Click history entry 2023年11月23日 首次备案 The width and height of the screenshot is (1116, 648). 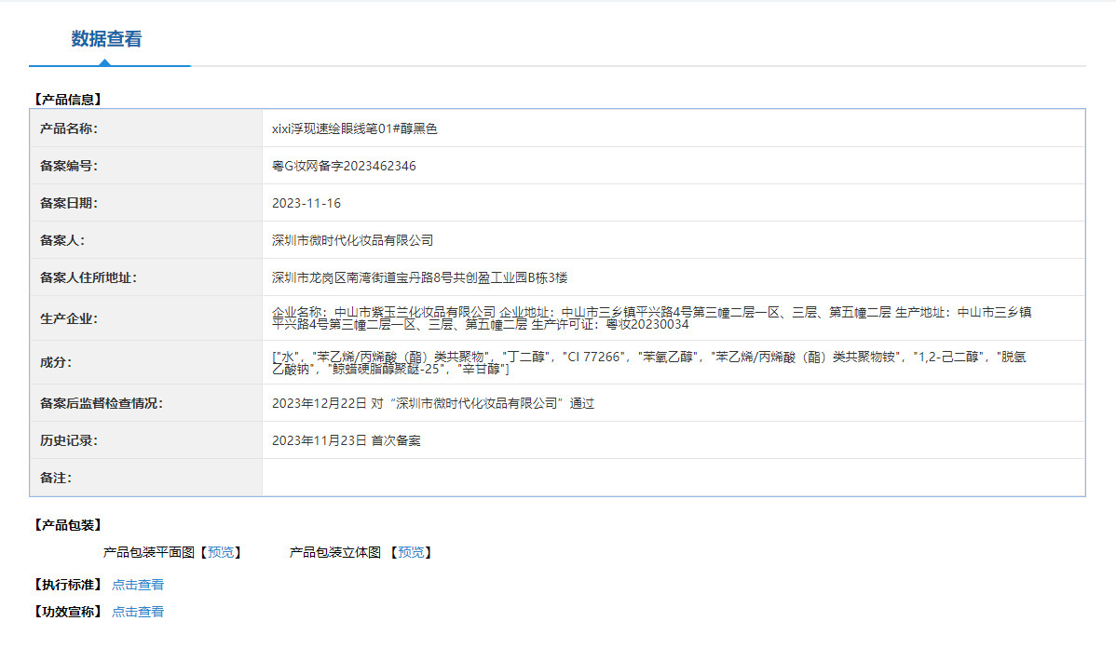pos(346,441)
